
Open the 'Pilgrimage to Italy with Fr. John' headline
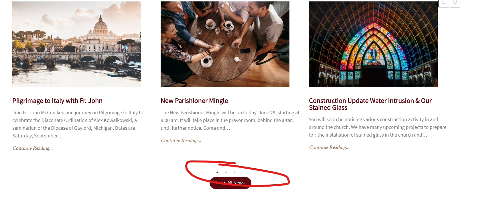[x=57, y=101]
